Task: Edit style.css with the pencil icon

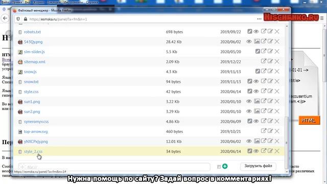Action: [x=250, y=91]
